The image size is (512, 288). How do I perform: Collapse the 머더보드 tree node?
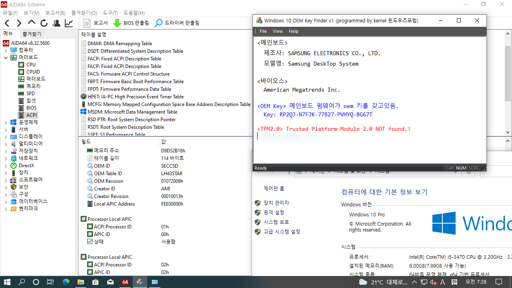pos(6,57)
